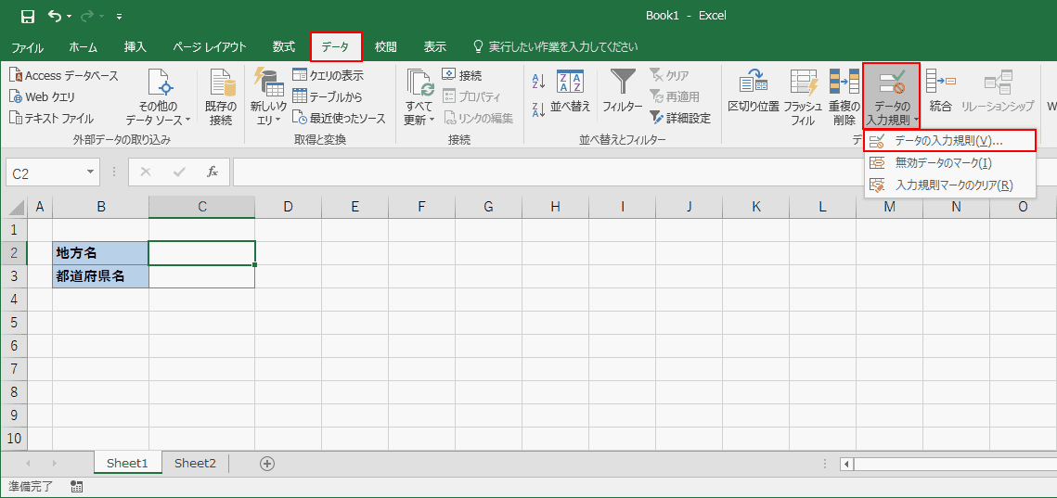This screenshot has width=1057, height=498.
Task: Switch to the ホーム tab
Action: coord(83,47)
